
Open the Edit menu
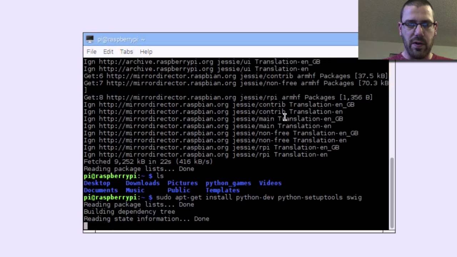[108, 52]
